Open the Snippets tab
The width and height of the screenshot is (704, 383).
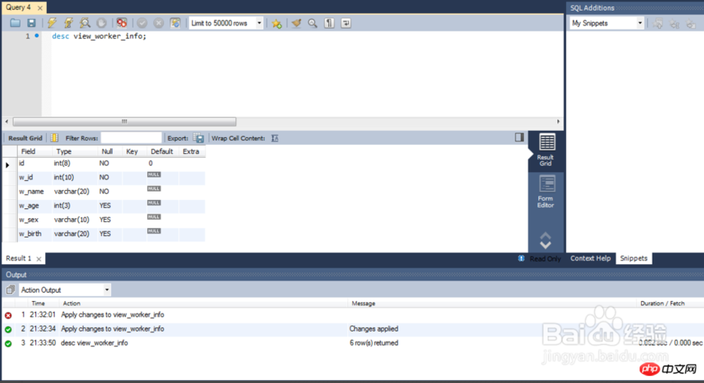633,258
